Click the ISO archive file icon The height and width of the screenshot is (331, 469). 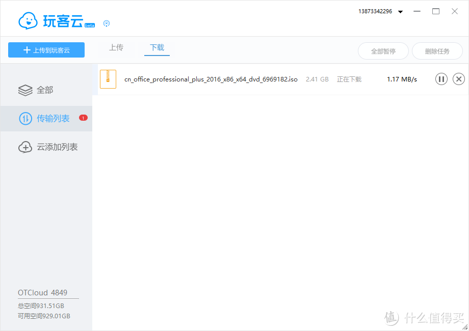tap(108, 79)
